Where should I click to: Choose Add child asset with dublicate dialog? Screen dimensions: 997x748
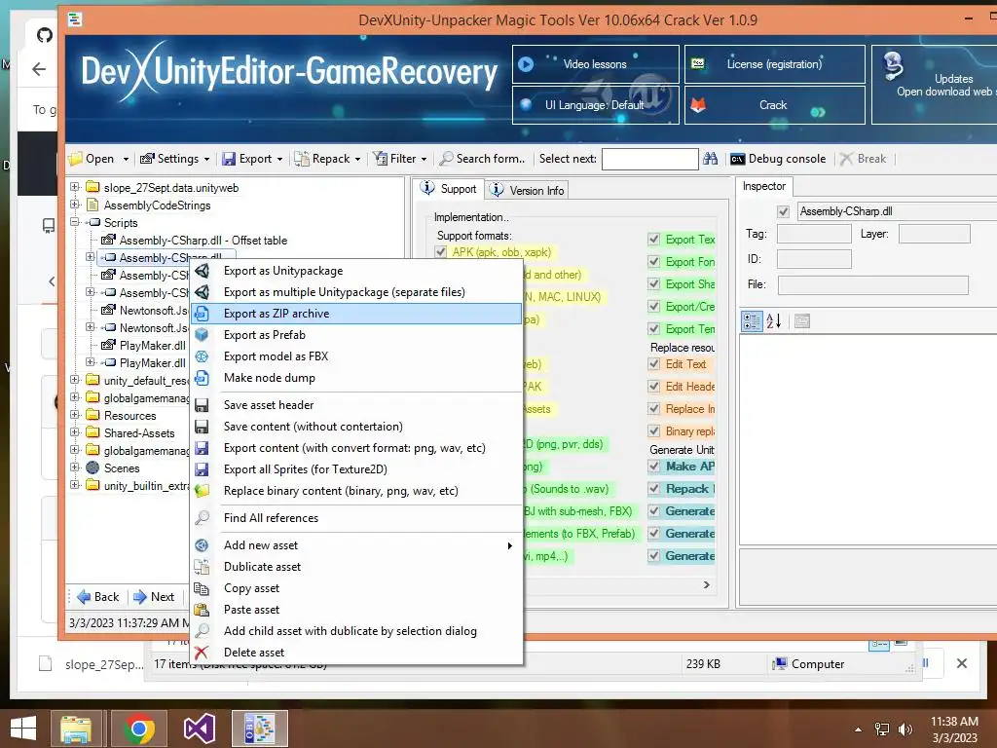click(356, 631)
